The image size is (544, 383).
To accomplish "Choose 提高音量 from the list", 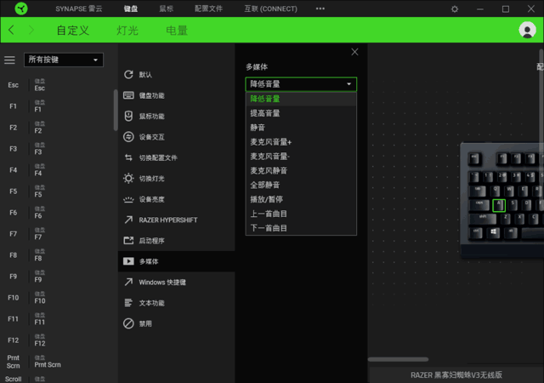I will (301, 113).
